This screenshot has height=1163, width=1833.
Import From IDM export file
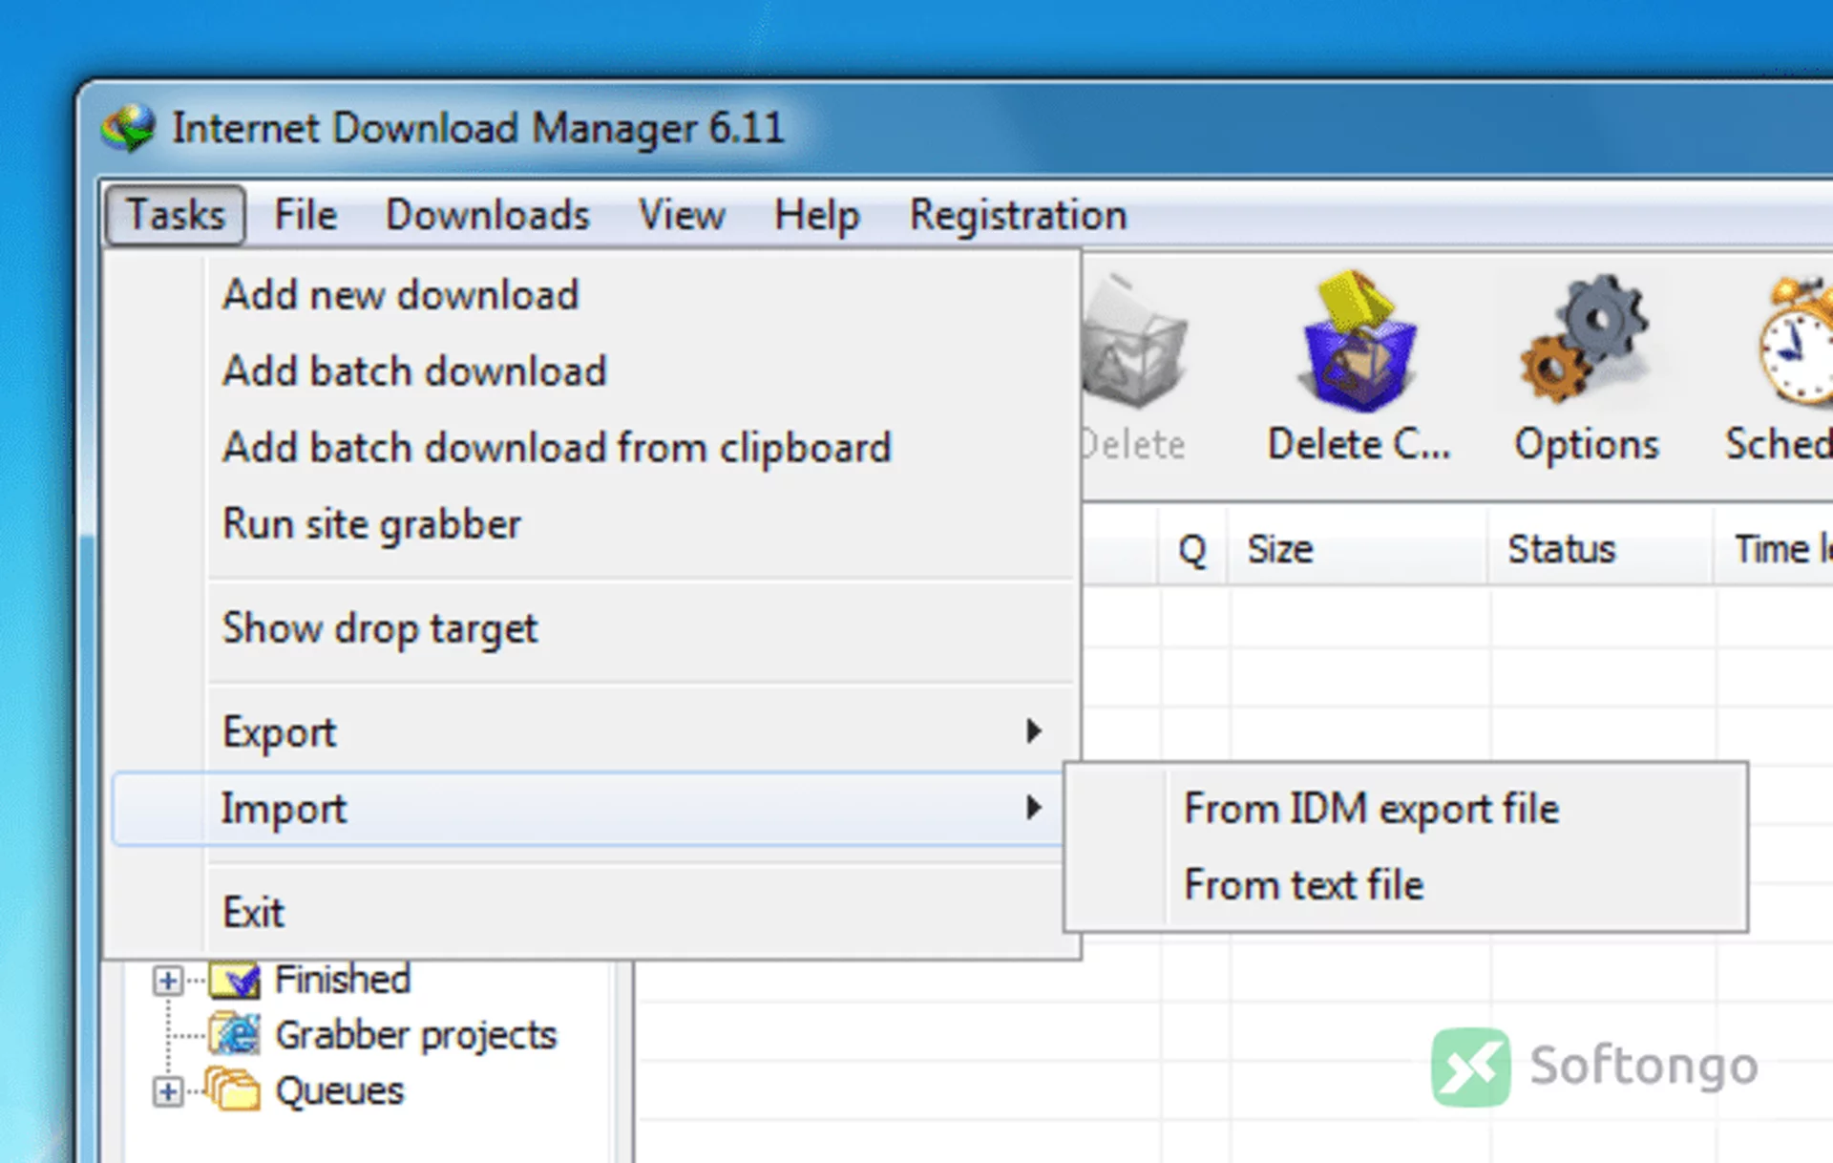click(1405, 809)
